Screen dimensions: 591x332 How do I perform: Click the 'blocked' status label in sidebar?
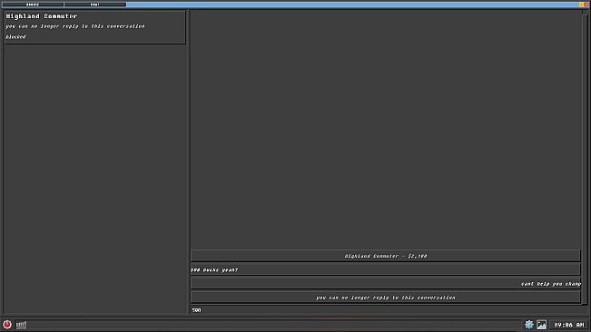pos(15,37)
